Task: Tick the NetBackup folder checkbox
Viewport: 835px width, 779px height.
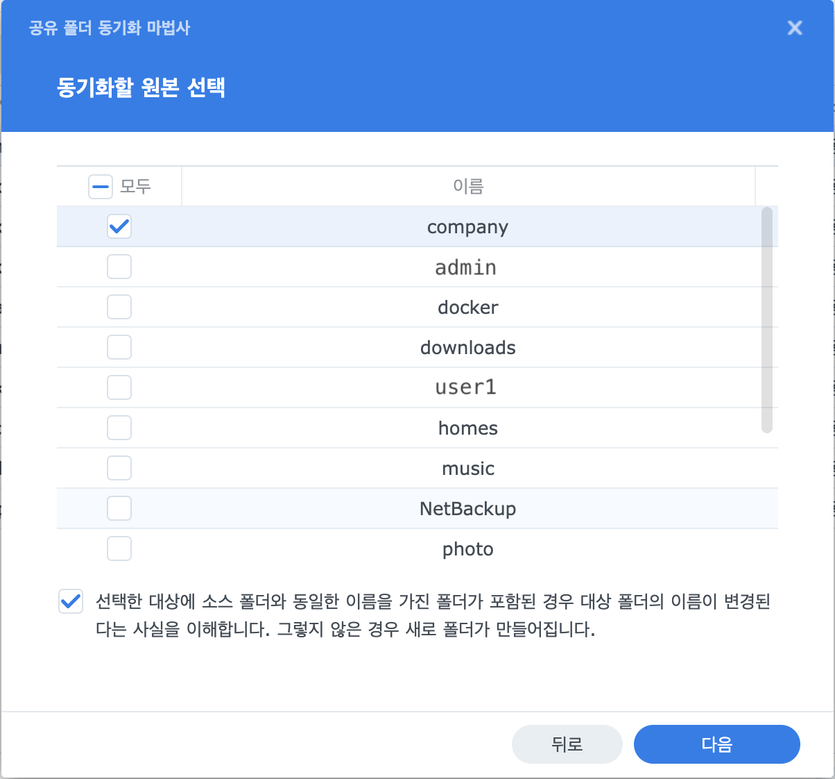Action: (x=119, y=508)
